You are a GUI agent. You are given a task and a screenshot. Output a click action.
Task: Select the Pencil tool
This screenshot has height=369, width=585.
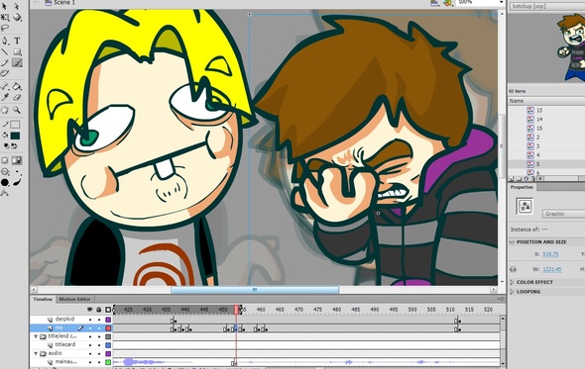click(5, 62)
